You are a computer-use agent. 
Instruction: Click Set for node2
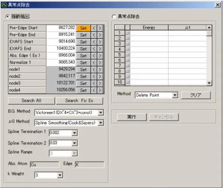pos(83,76)
